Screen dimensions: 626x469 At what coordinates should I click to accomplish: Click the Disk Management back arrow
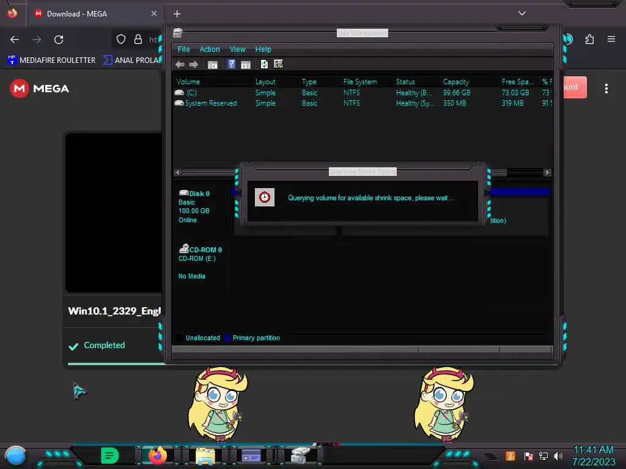[x=180, y=64]
